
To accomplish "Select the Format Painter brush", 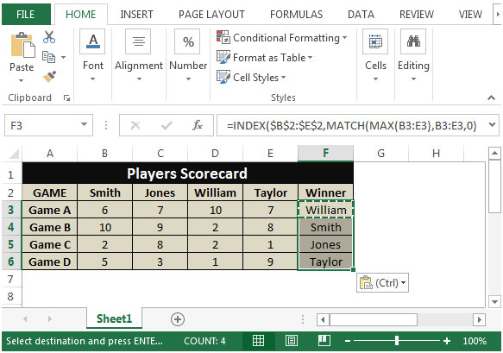I will coord(49,76).
